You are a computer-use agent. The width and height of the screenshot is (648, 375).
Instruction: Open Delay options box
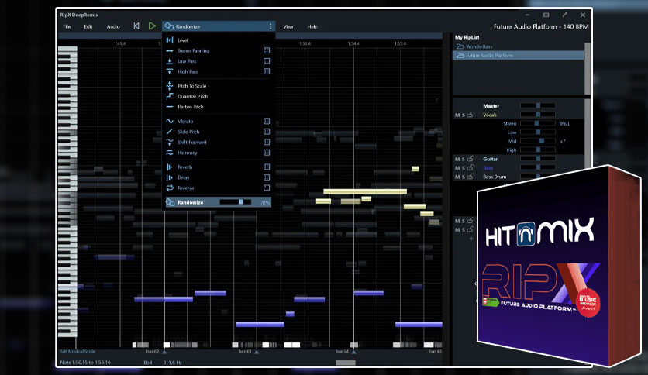tap(267, 177)
